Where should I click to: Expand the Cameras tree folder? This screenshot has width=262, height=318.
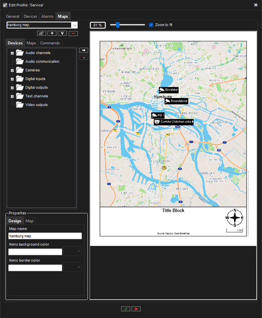[12, 70]
